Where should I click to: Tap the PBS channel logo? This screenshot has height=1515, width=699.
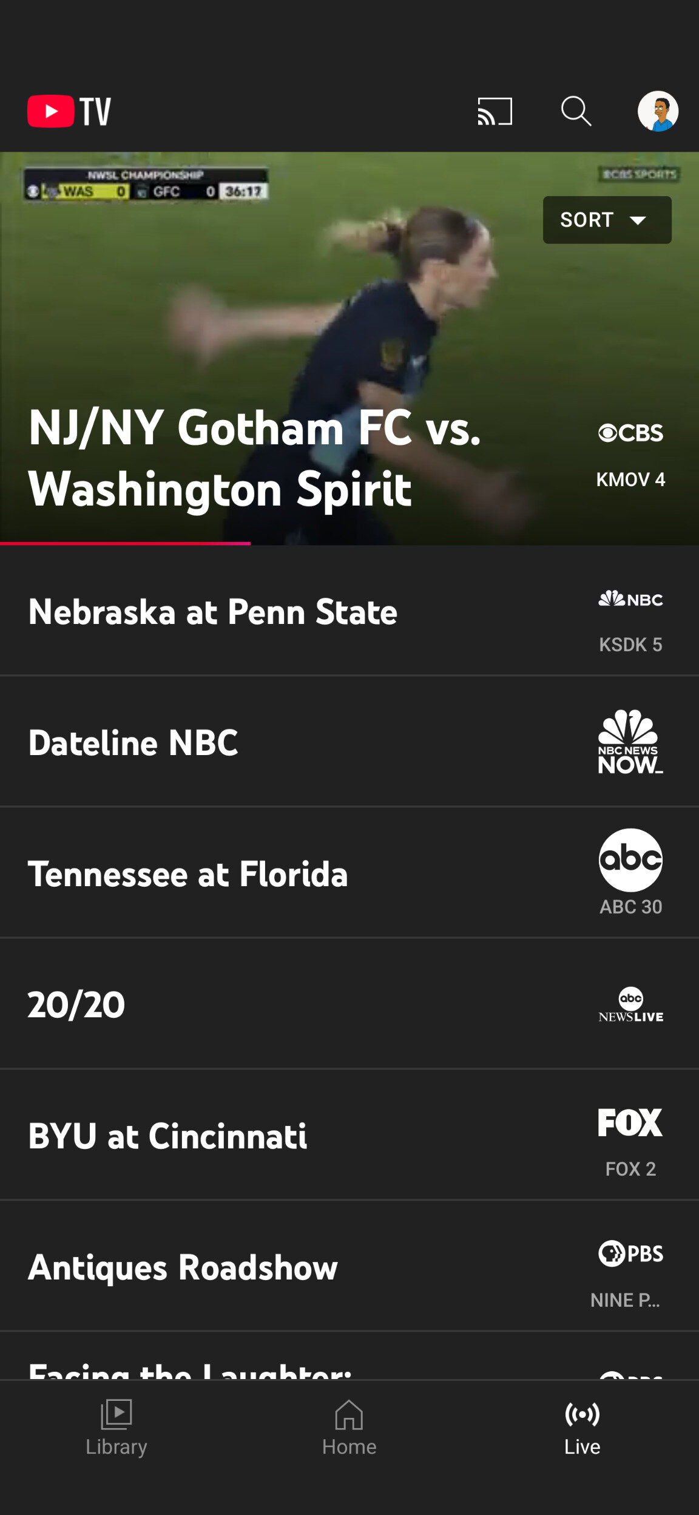click(x=630, y=1253)
